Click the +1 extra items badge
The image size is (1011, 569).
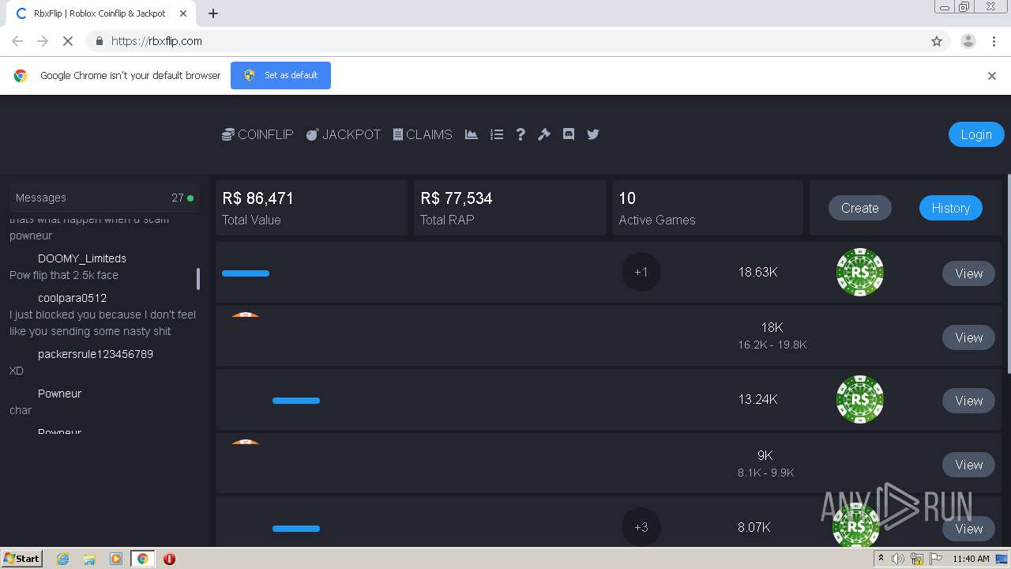pyautogui.click(x=641, y=272)
